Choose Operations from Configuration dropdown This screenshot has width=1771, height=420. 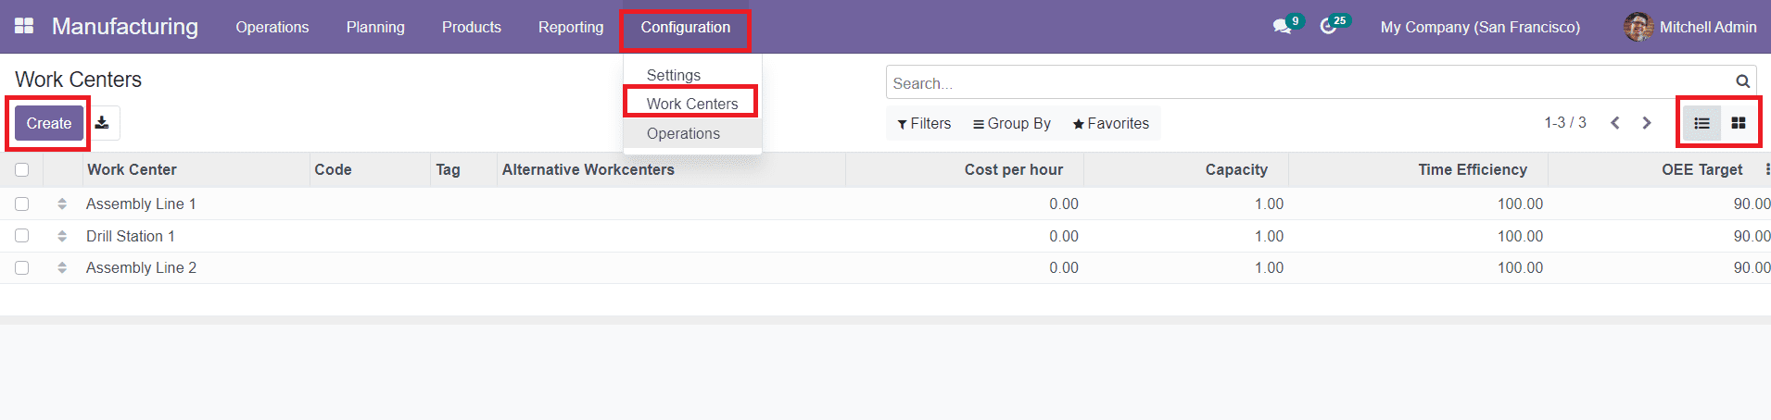click(x=692, y=133)
